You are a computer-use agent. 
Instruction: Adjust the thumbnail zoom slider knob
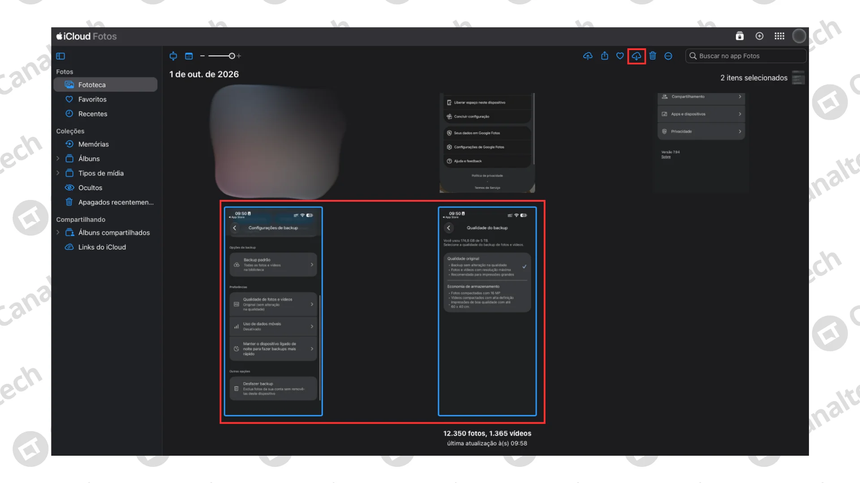(x=232, y=56)
